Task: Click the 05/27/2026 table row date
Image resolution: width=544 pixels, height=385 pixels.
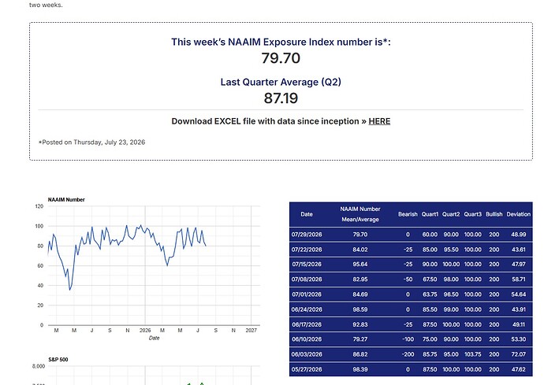Action: [x=307, y=369]
